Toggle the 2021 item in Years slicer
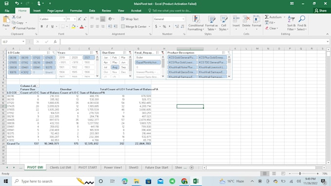The image size is (331, 186). pyautogui.click(x=89, y=57)
